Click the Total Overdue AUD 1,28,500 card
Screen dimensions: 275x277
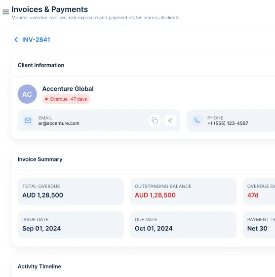71,192
